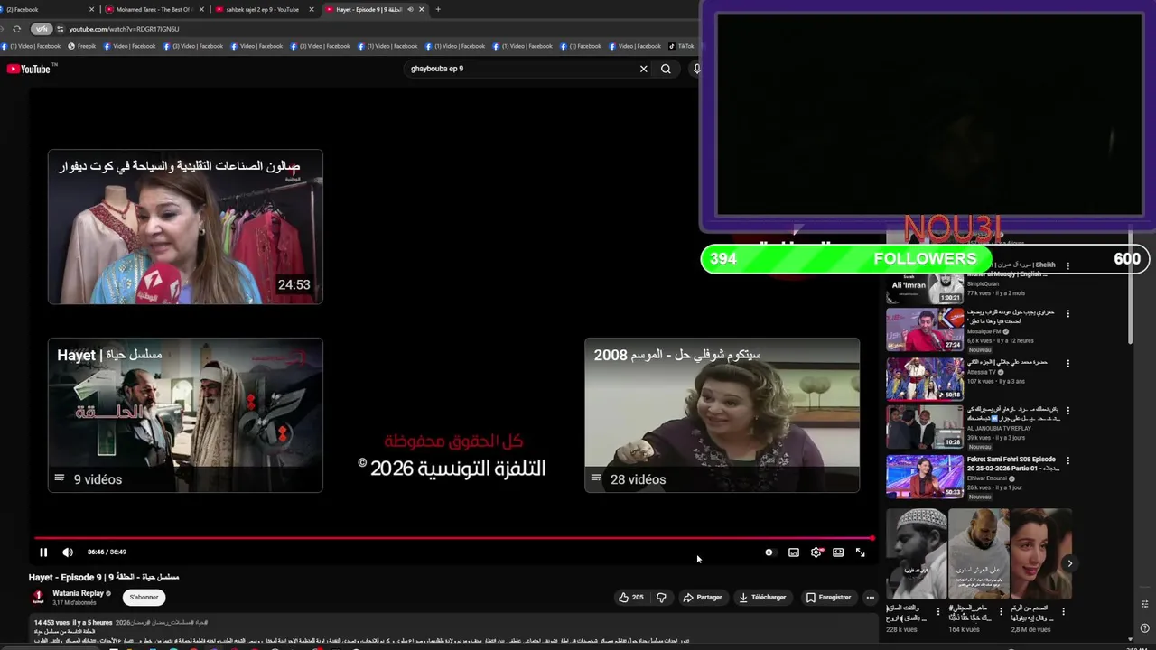The height and width of the screenshot is (650, 1156).
Task: Close the 'Hayet - Episode 9' tab
Action: [421, 9]
